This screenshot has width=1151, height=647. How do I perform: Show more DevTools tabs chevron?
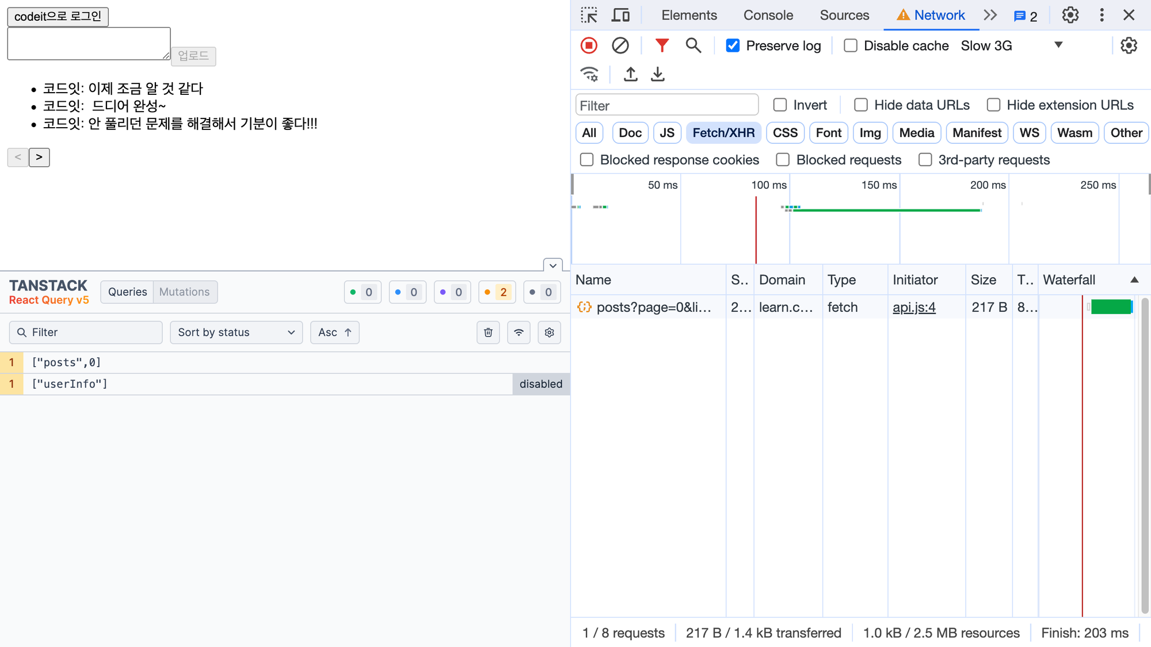coord(990,15)
